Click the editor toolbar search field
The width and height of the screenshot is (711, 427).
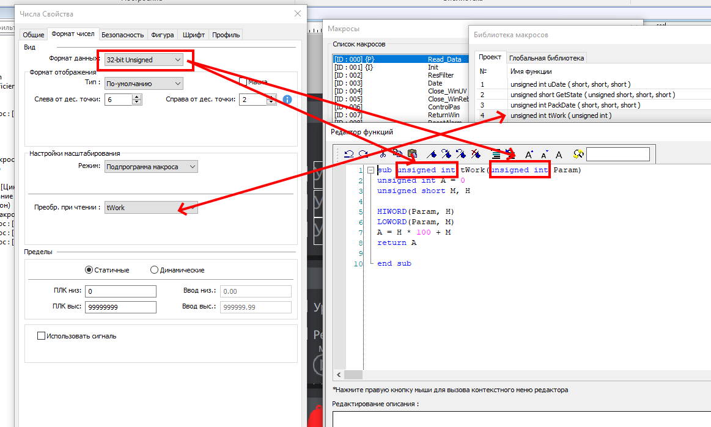618,154
